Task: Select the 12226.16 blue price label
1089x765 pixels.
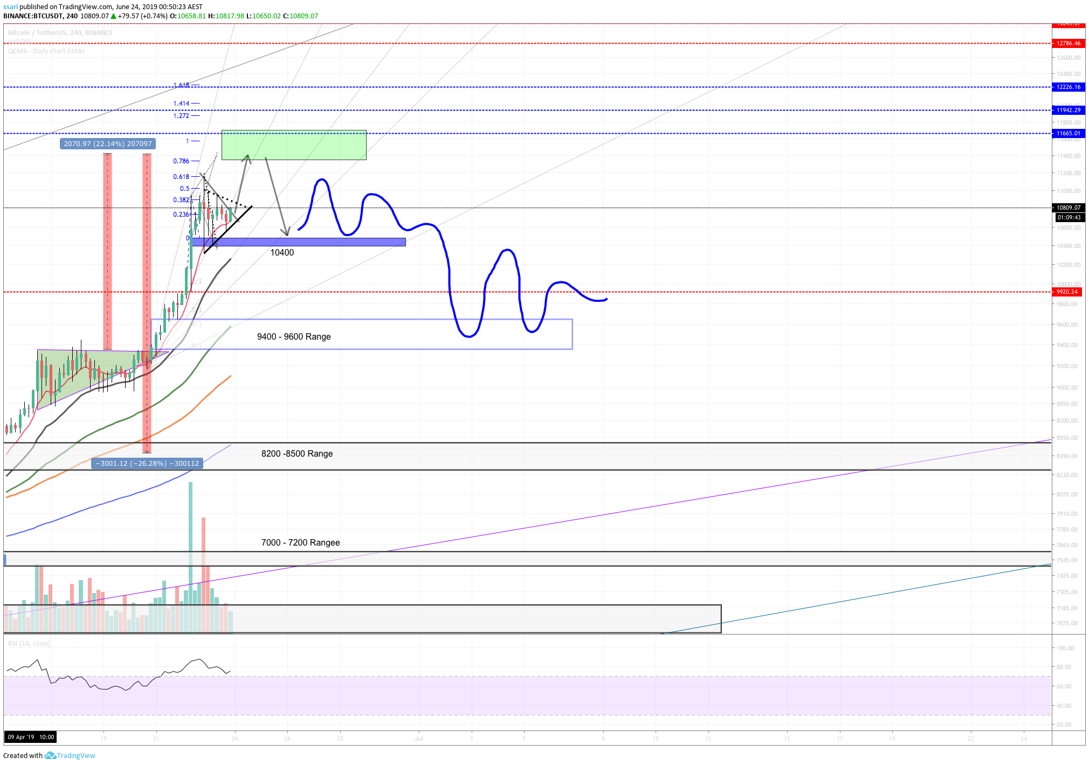Action: point(1068,87)
